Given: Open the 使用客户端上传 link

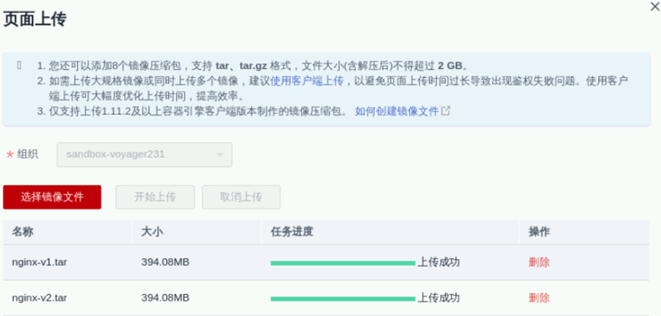Looking at the screenshot, I should click(307, 80).
